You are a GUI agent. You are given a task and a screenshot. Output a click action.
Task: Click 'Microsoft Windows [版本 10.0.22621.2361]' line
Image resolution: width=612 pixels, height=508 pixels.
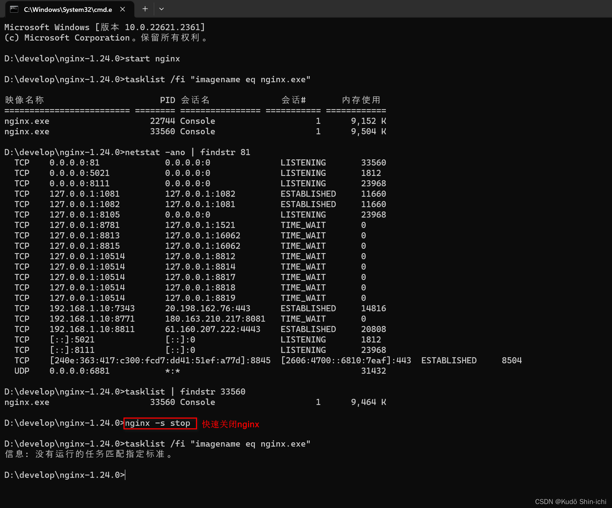pos(104,27)
